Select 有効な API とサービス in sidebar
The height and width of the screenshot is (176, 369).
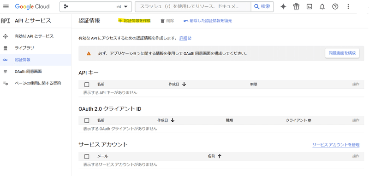[x=34, y=36]
